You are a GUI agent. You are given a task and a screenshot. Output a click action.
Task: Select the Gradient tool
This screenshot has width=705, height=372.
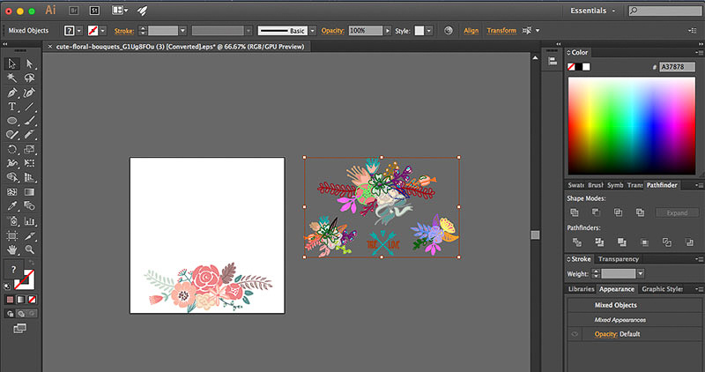coord(29,191)
